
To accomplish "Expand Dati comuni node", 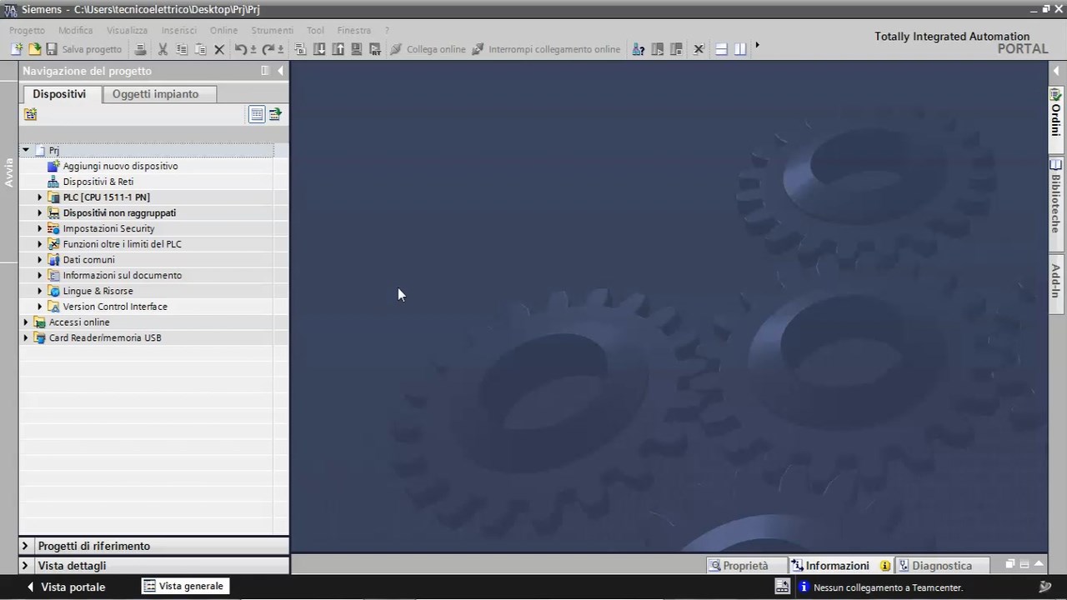I will point(39,259).
